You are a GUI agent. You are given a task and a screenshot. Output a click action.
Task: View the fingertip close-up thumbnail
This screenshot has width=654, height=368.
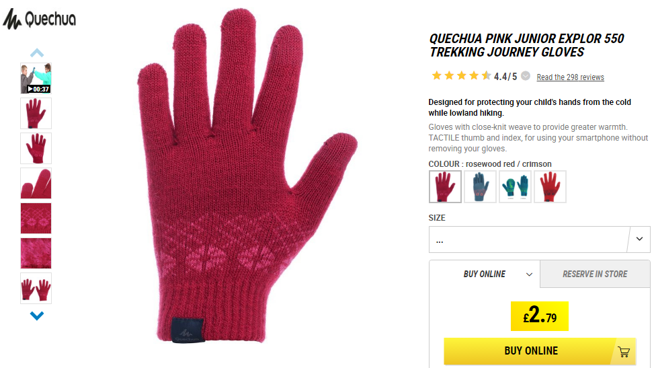(36, 184)
